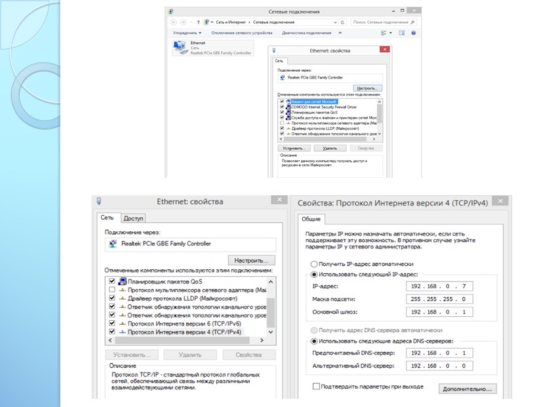Image resolution: width=542 pixels, height=407 pixels.
Task: Select Получить IP-адрес автоматически radio
Action: 314,265
